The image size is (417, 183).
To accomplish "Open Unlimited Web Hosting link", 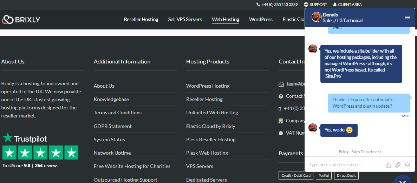I will [212, 113].
